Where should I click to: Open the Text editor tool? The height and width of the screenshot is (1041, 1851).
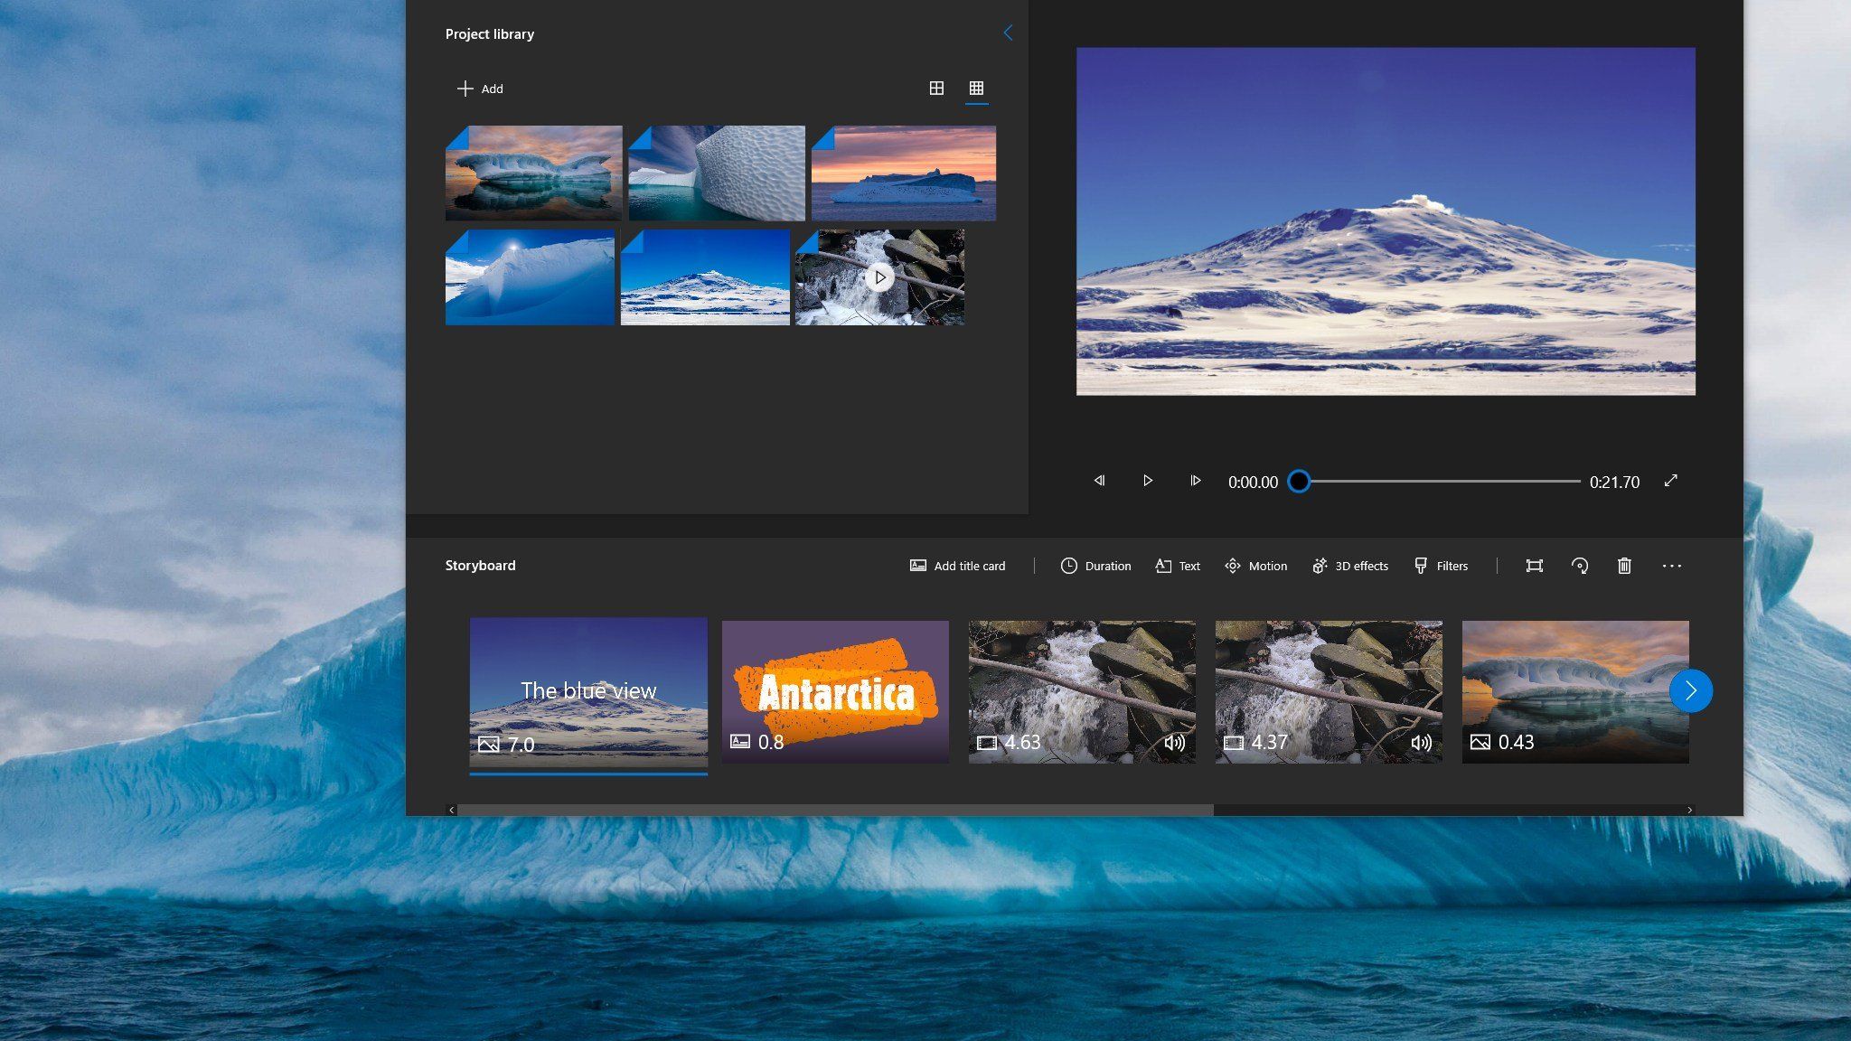click(x=1178, y=566)
